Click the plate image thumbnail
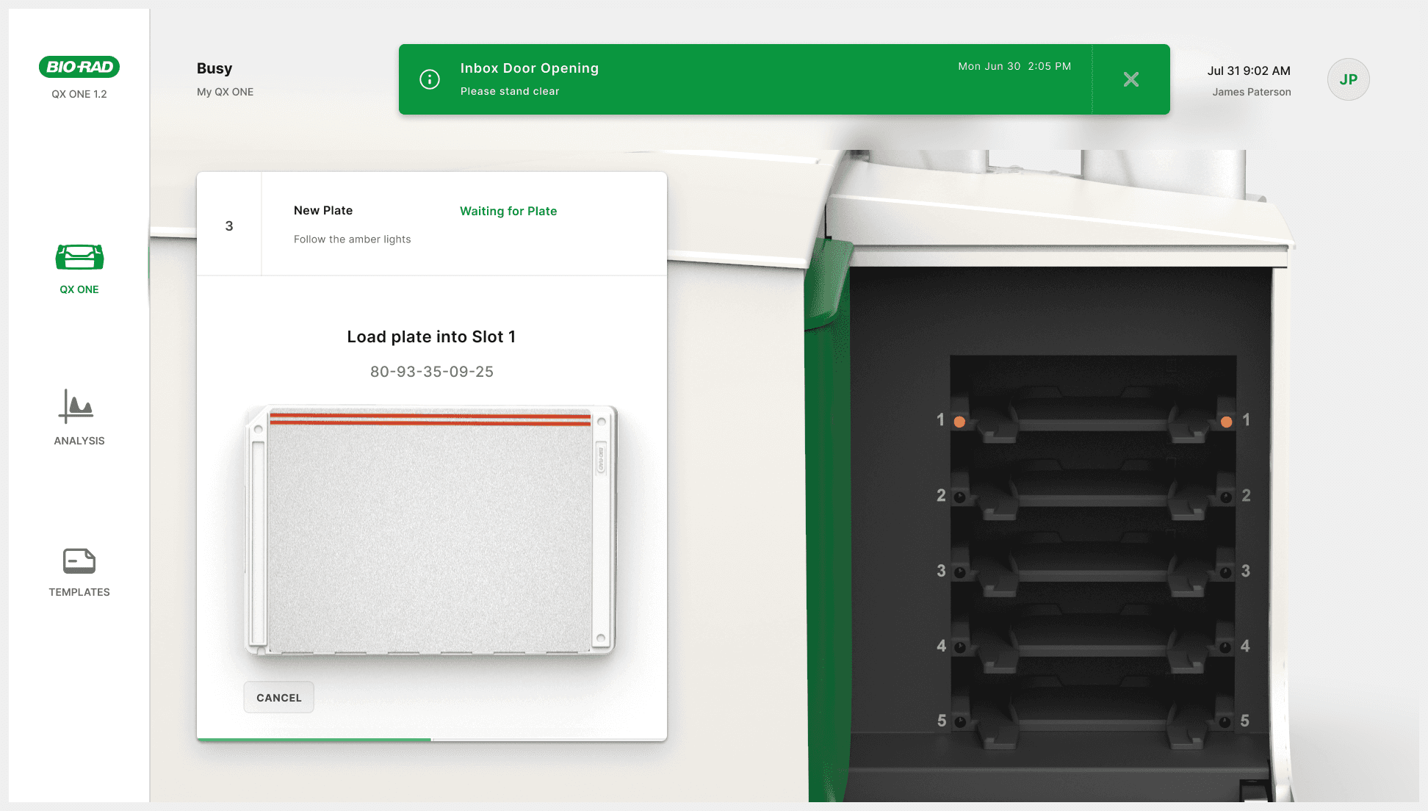 tap(431, 529)
